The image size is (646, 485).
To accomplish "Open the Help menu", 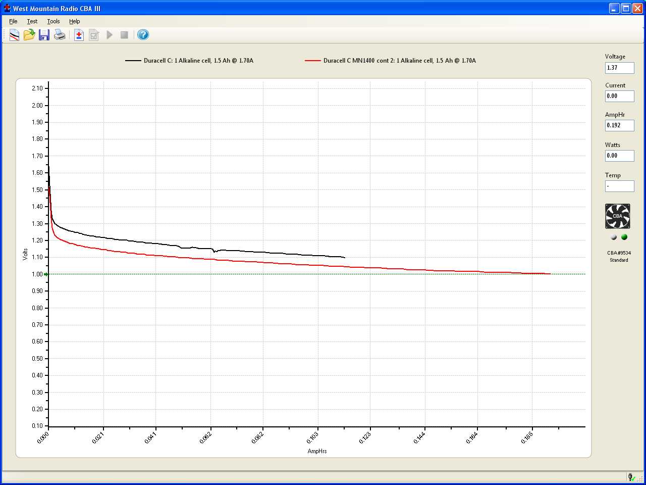I will click(x=75, y=21).
